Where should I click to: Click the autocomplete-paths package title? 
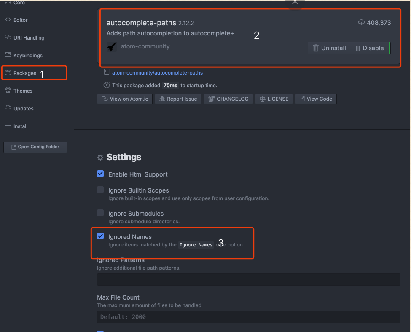tap(141, 23)
